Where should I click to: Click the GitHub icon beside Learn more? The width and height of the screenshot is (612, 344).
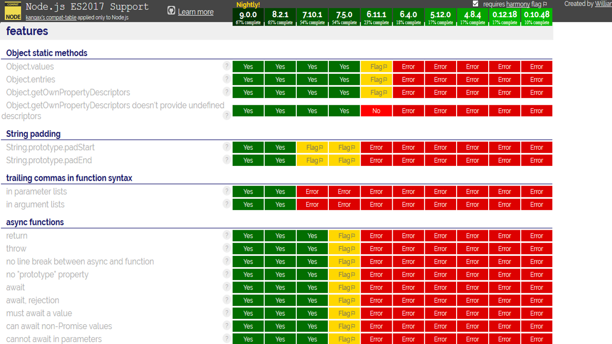point(171,10)
